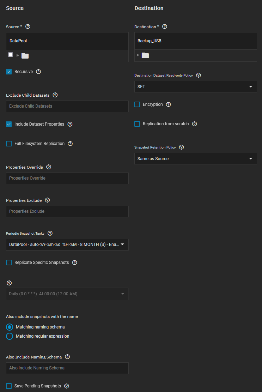Image resolution: width=262 pixels, height=392 pixels.
Task: Focus the Also Include Naming Schema field
Action: pyautogui.click(x=67, y=368)
